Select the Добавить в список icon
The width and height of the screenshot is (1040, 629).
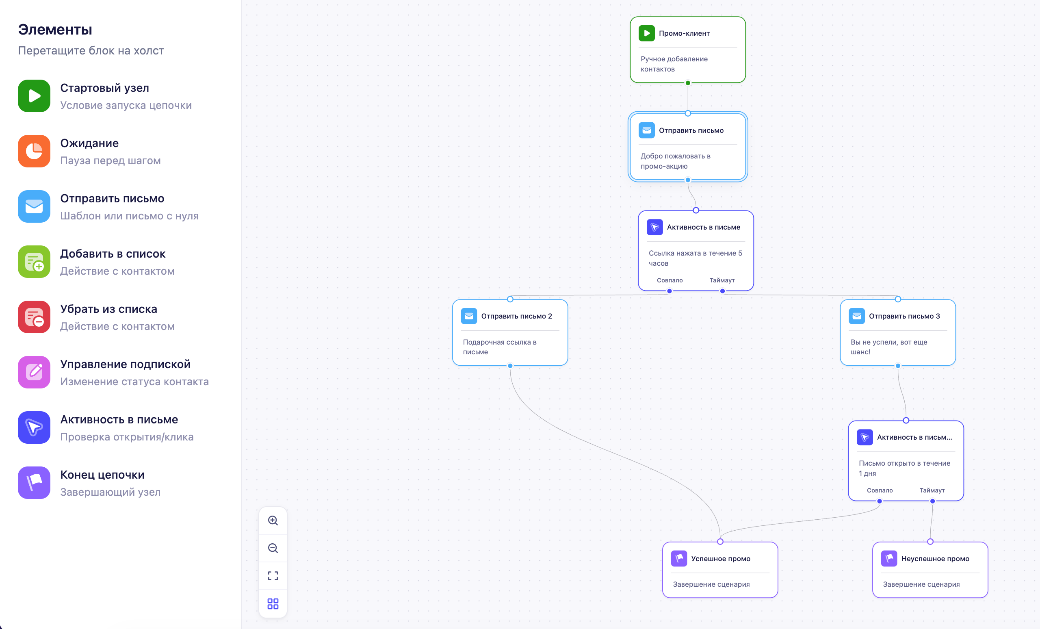point(34,262)
